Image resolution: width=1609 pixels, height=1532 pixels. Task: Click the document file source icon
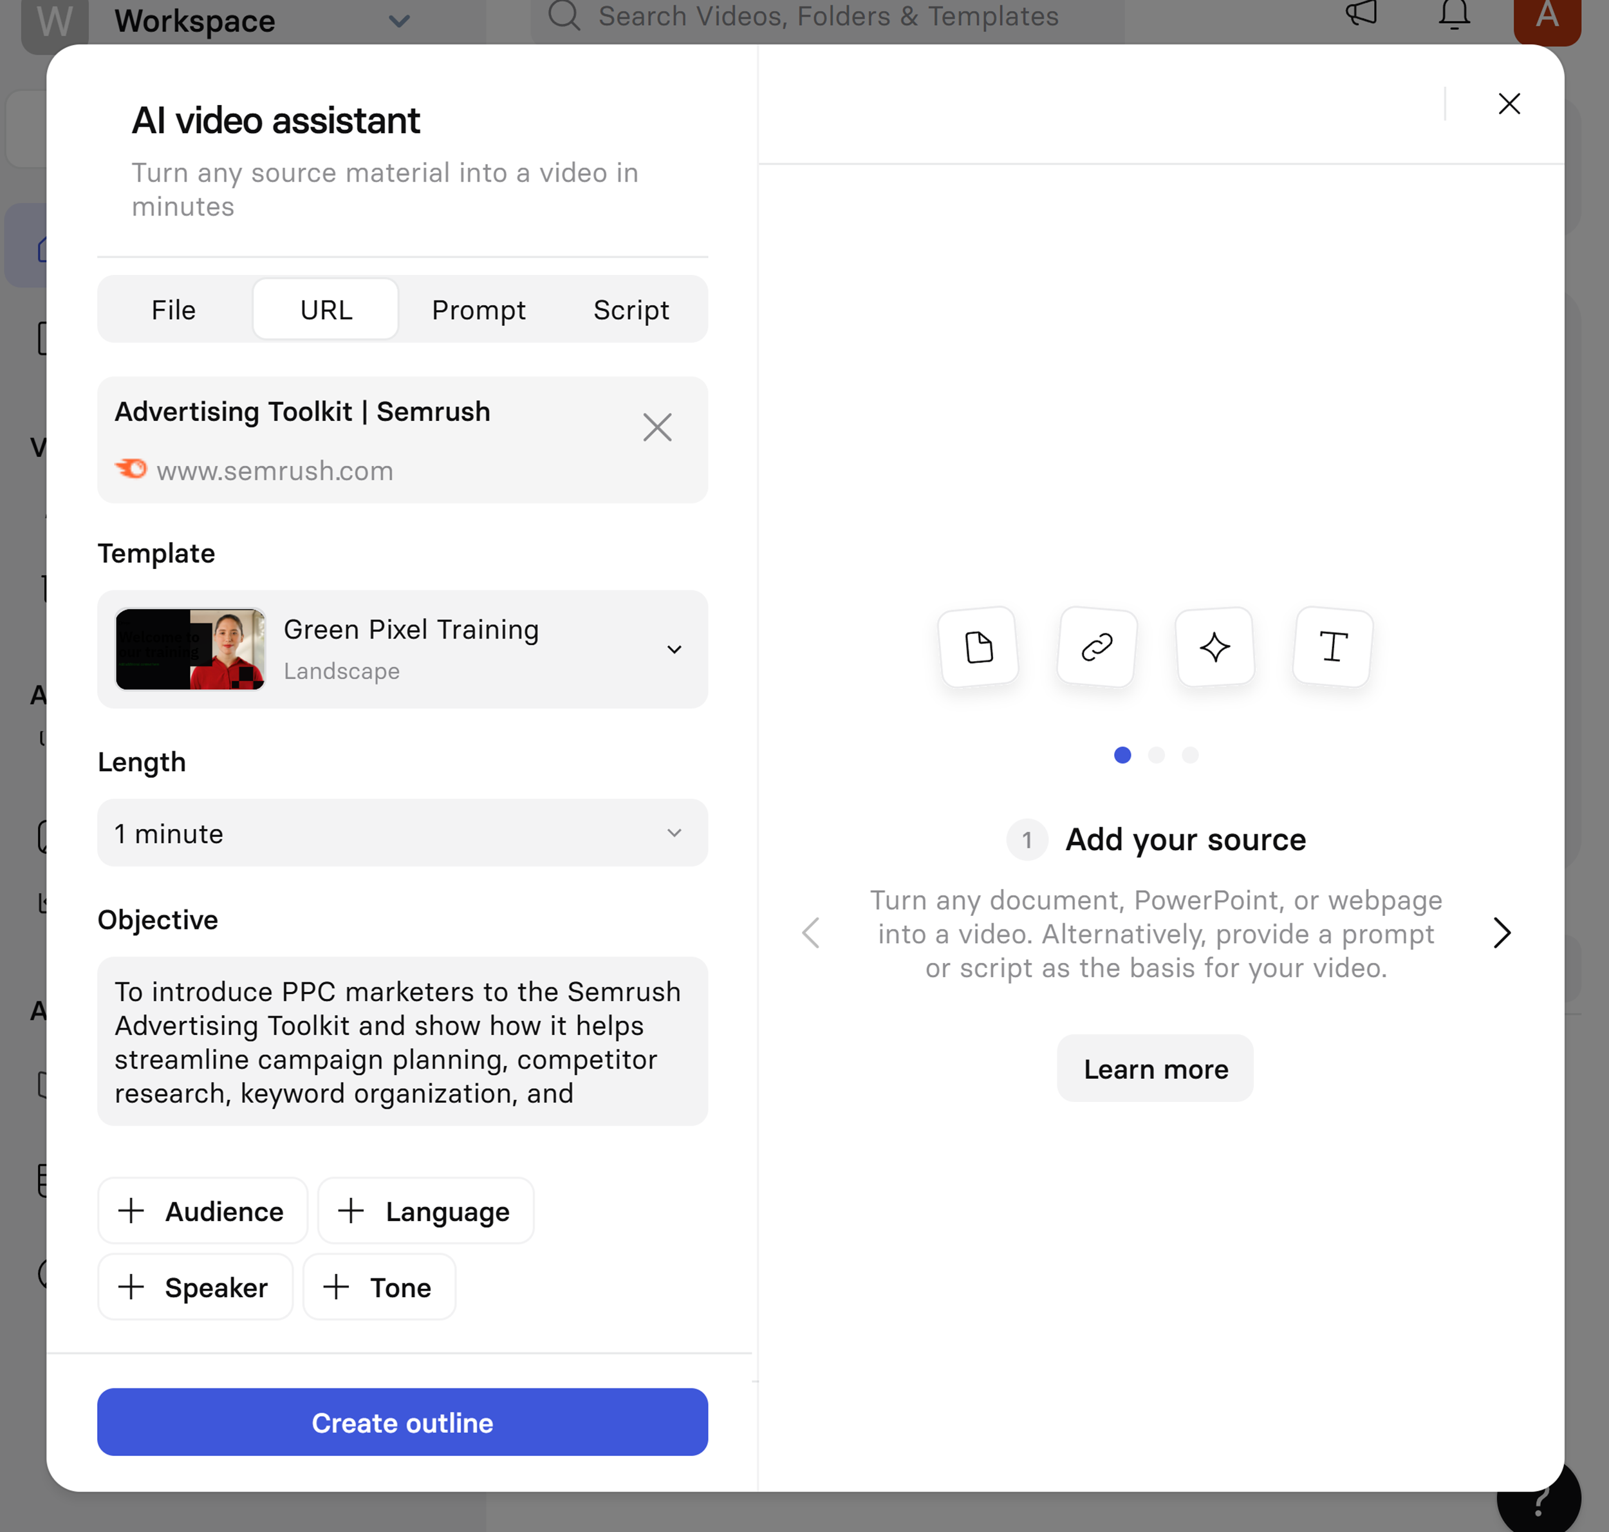pos(979,647)
